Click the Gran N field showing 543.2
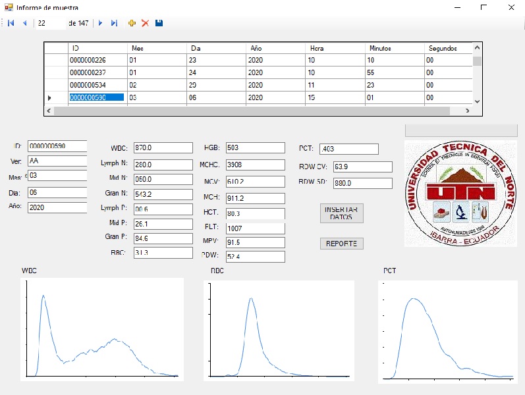This screenshot has width=525, height=395. tap(163, 194)
